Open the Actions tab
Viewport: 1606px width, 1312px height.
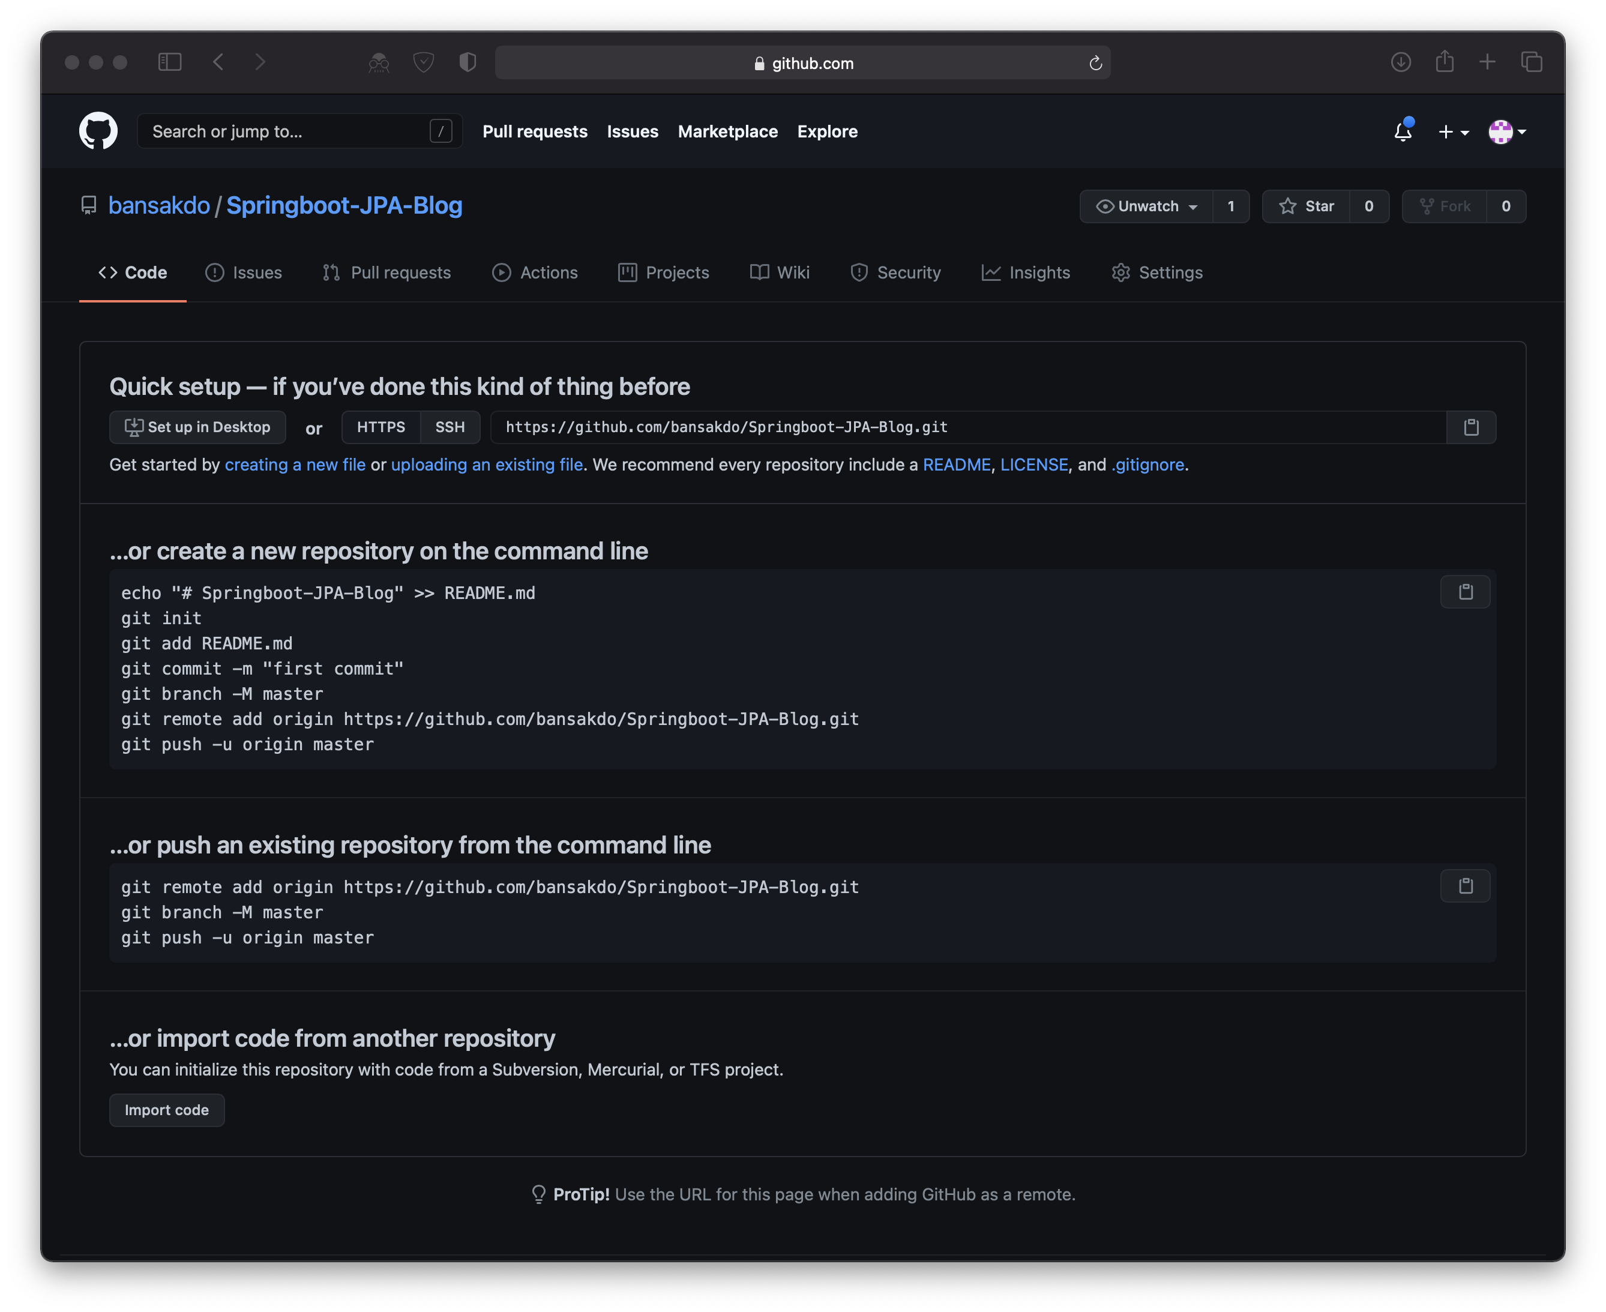(x=534, y=273)
